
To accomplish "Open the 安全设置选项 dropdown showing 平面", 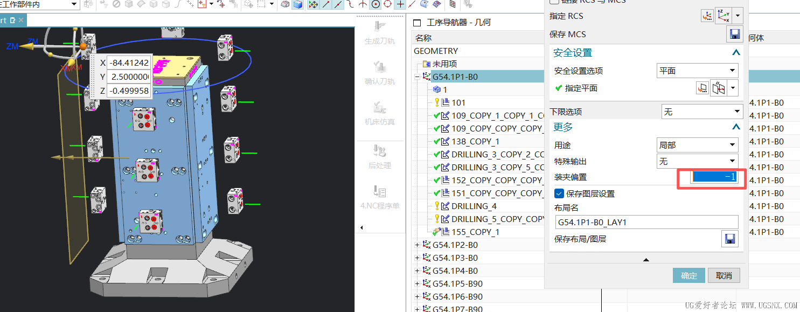I will (698, 71).
